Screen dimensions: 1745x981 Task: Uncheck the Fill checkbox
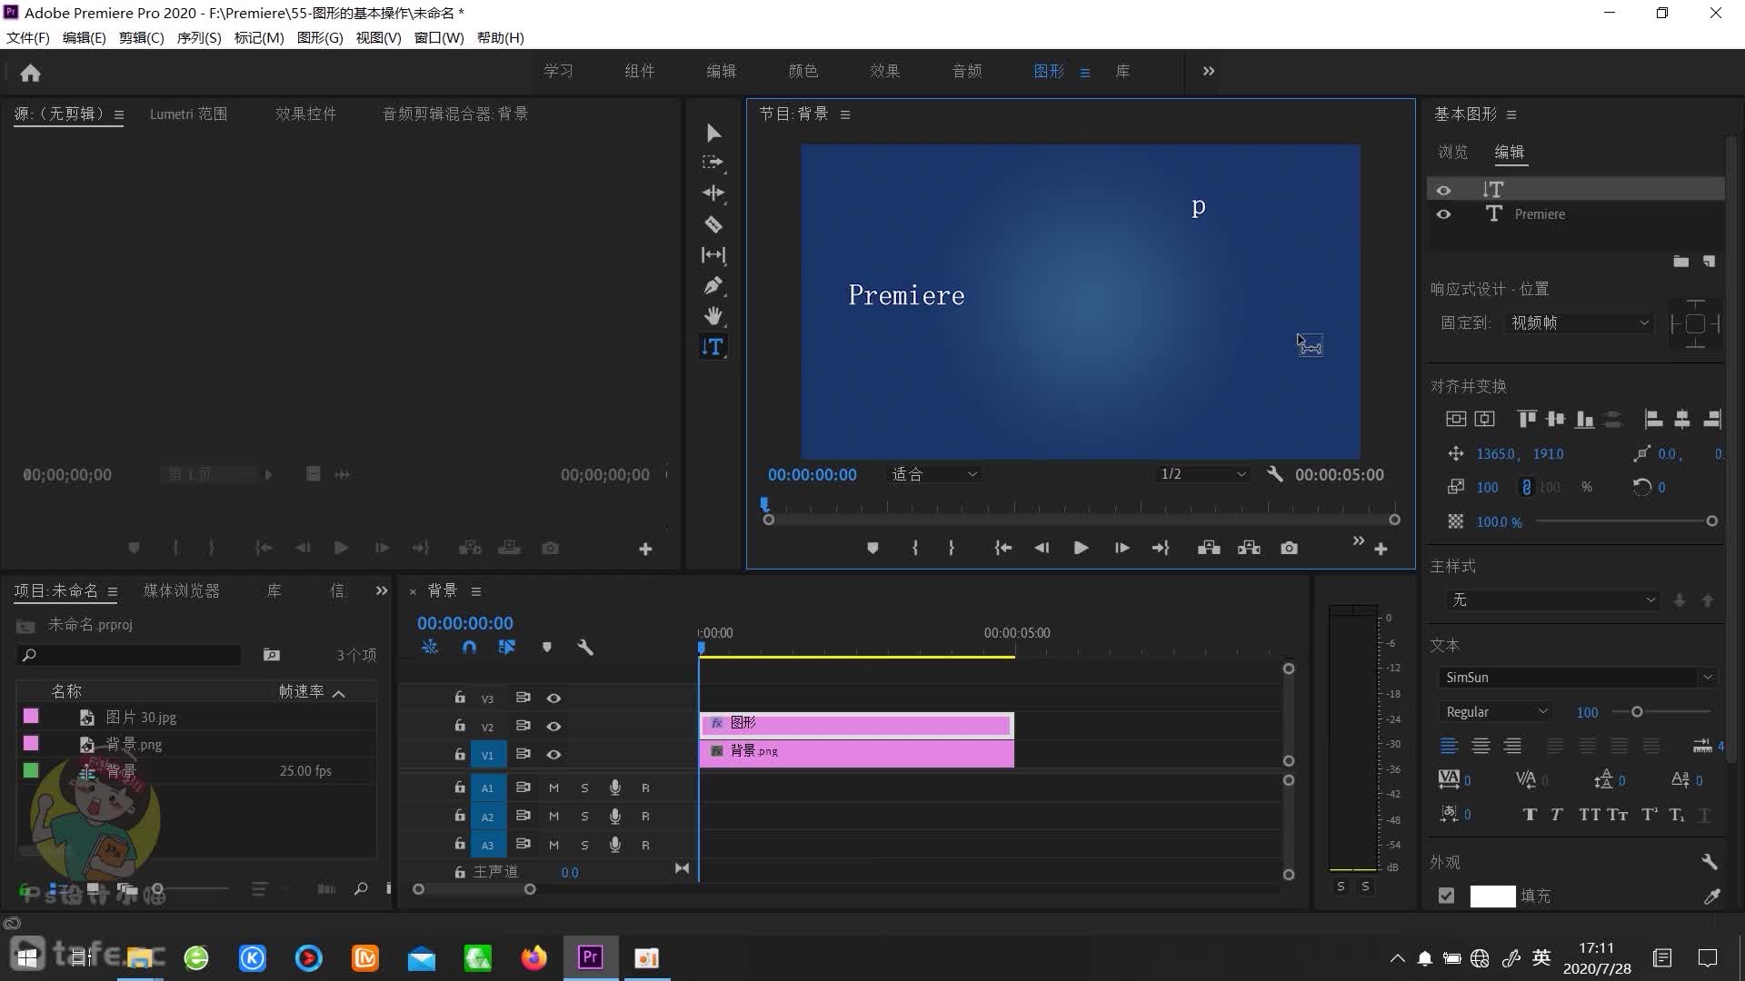pos(1447,897)
